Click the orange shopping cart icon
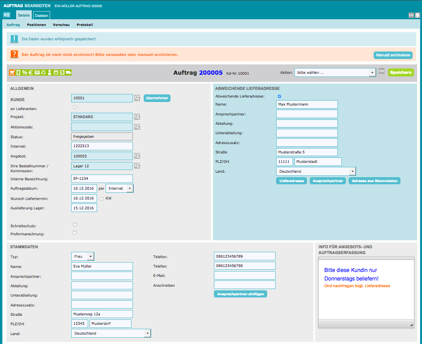Image resolution: width=422 pixels, height=344 pixels. pos(12,72)
